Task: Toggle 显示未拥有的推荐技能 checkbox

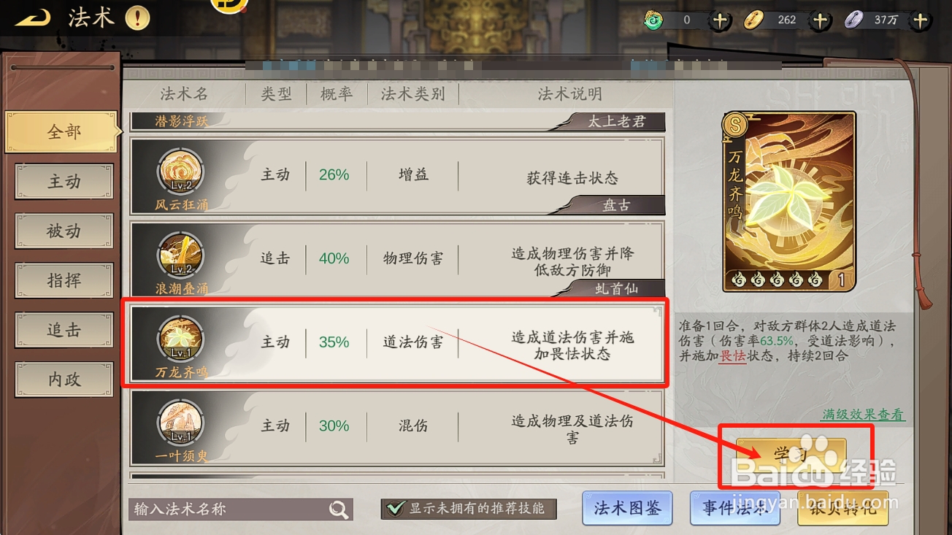Action: pyautogui.click(x=396, y=509)
